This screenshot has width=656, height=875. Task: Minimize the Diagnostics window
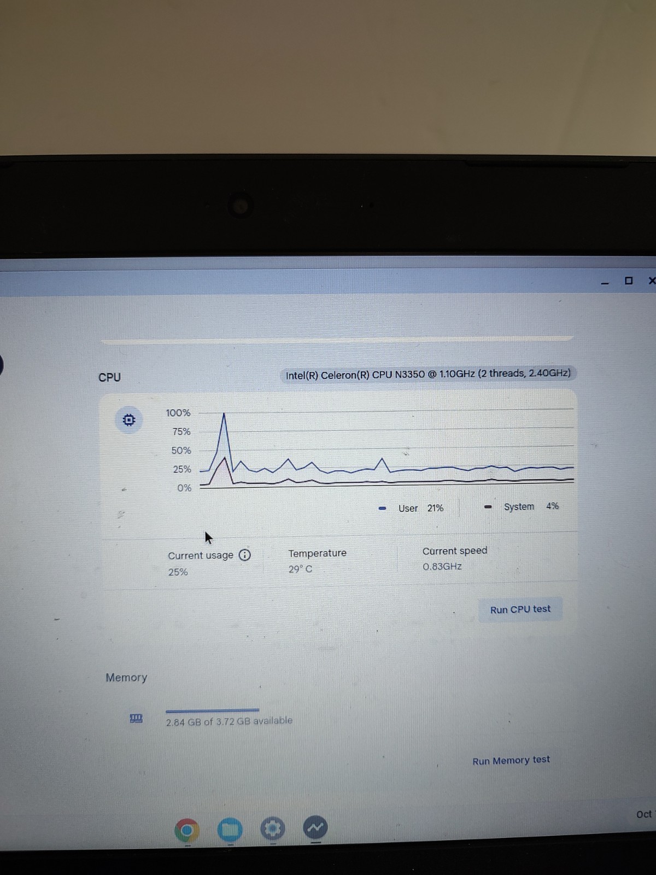tap(605, 283)
